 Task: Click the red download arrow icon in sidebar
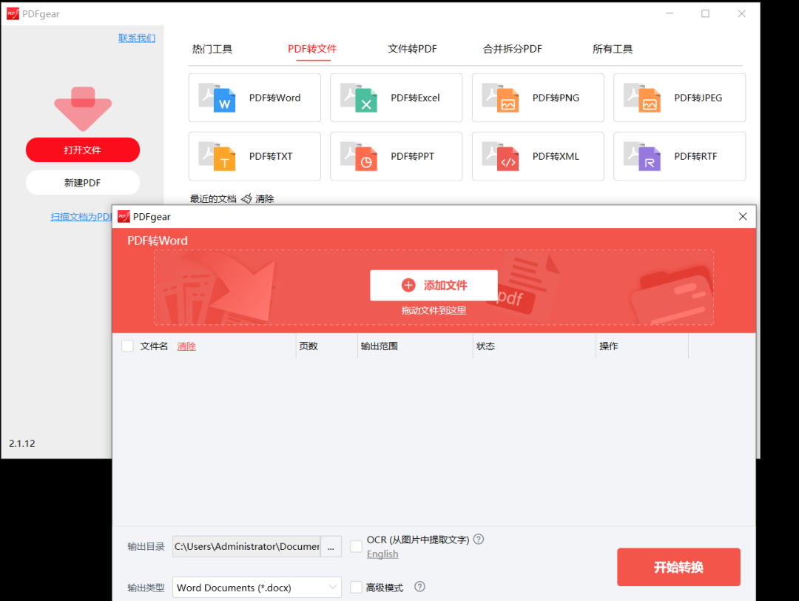(x=83, y=109)
